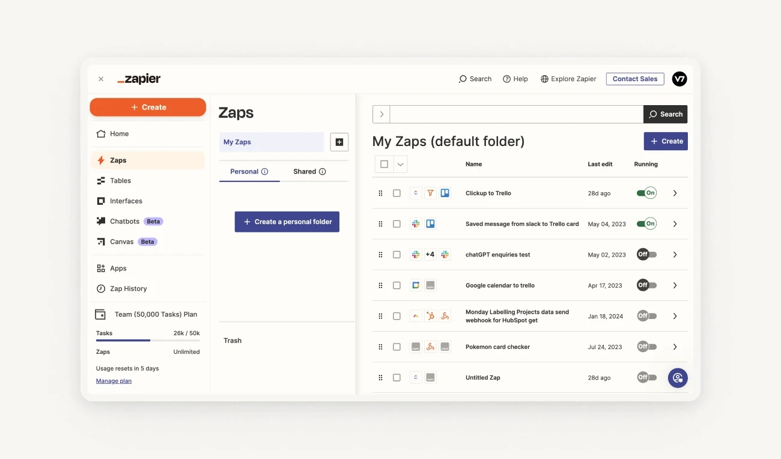Click the Contact Sales button
The image size is (781, 459).
point(635,79)
